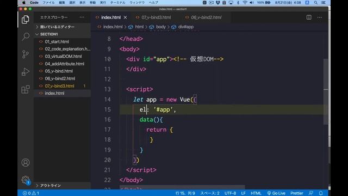Open notifications bell in status bar
348x196 pixels.
tap(321, 193)
